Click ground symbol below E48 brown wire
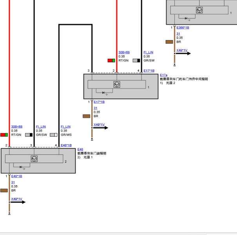 click(x=9, y=213)
